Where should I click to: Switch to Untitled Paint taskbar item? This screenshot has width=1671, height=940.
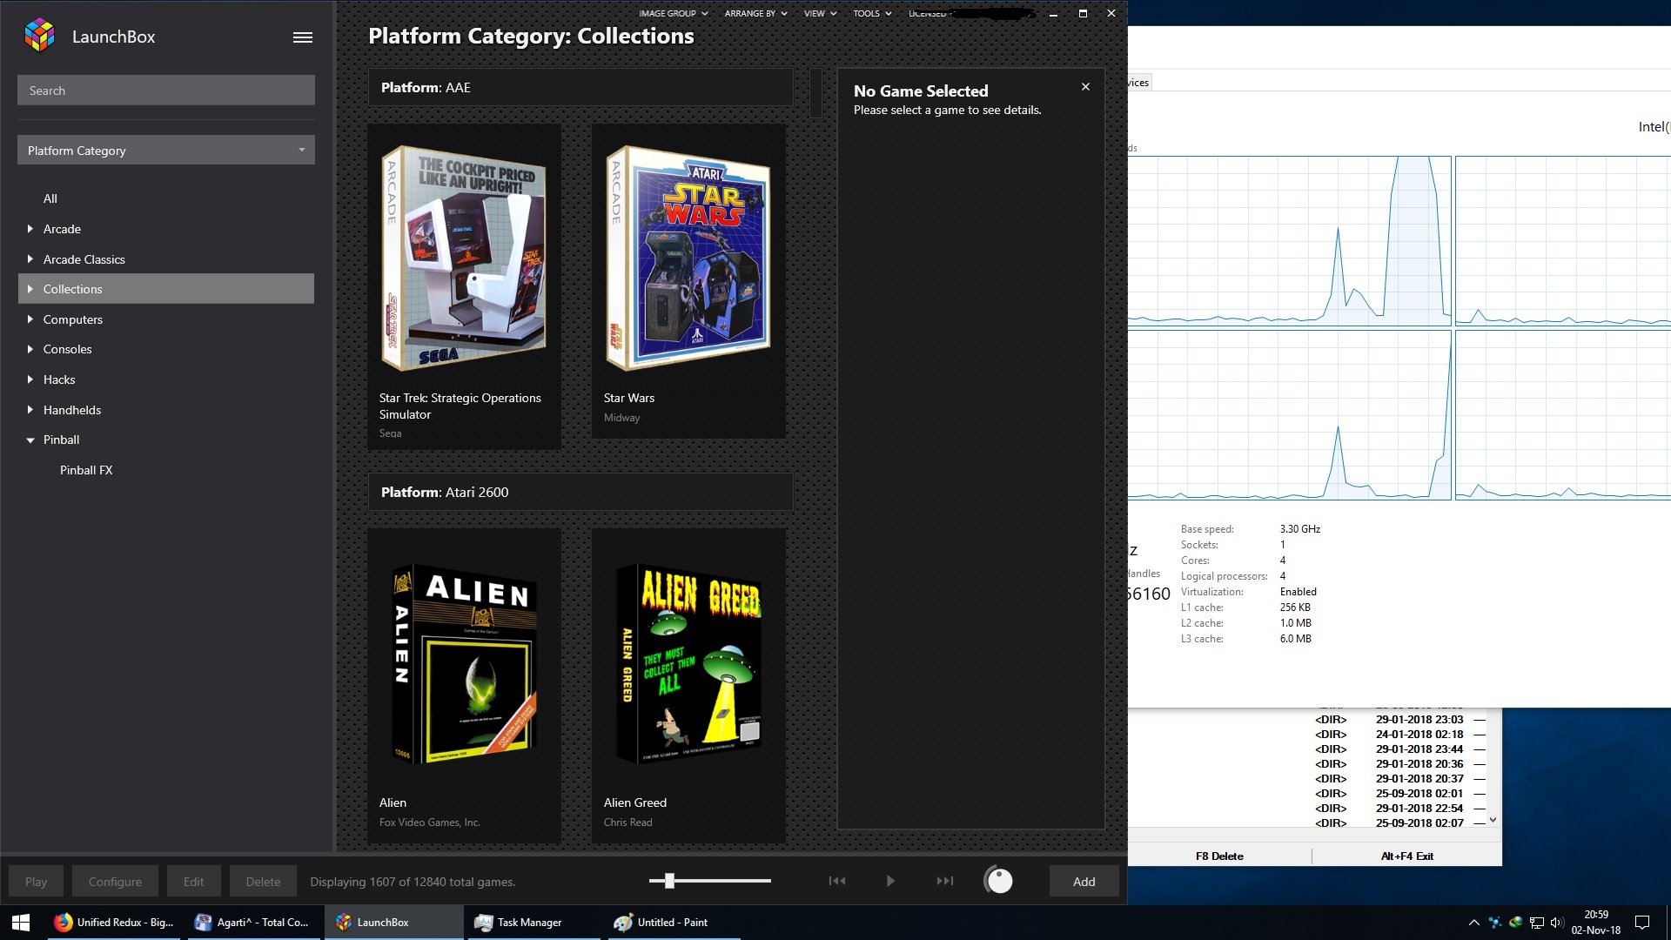pos(673,922)
